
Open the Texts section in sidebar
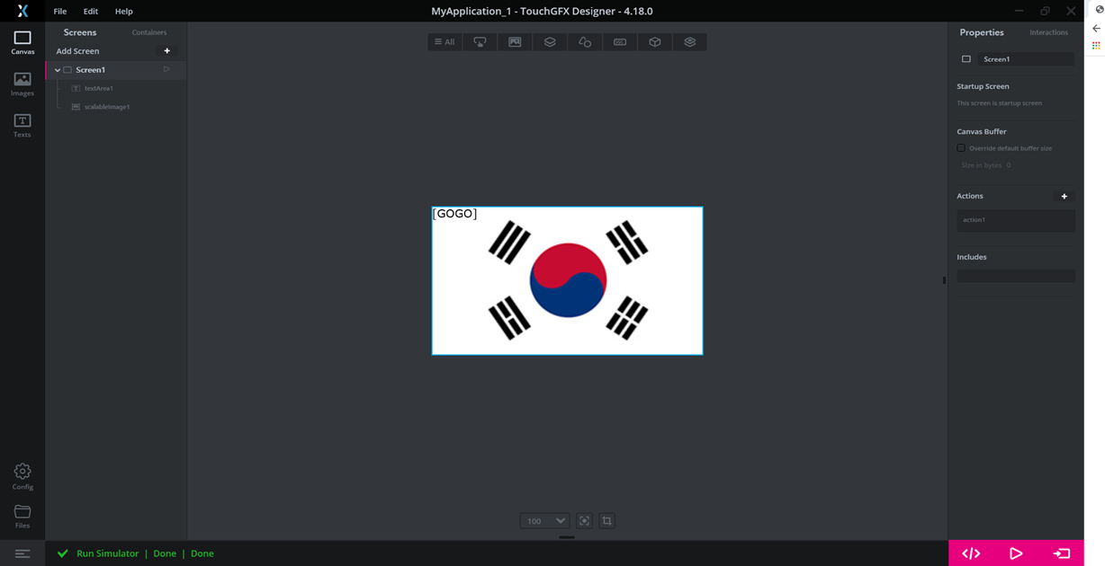[x=22, y=125]
